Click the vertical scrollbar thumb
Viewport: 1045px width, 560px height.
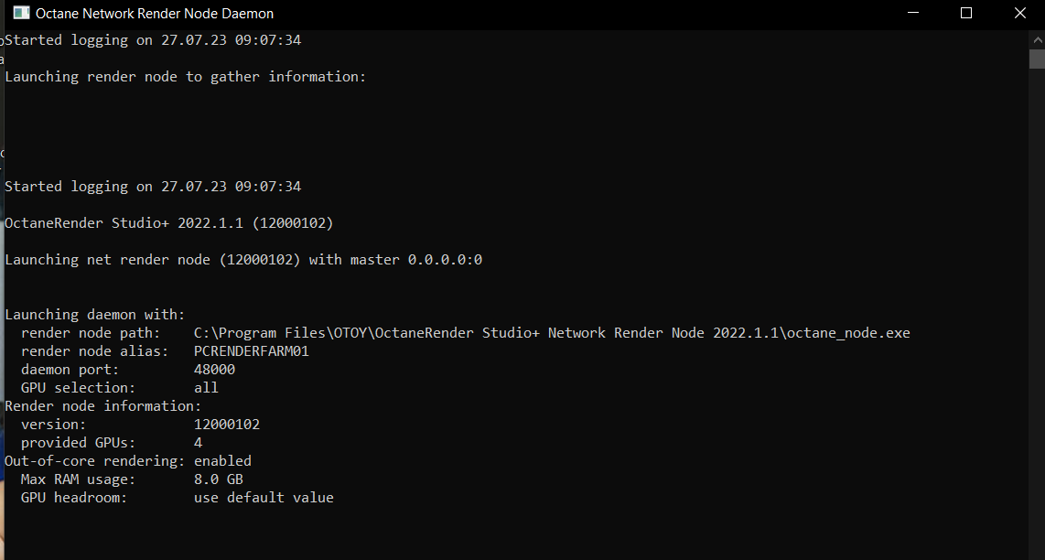pyautogui.click(x=1036, y=59)
